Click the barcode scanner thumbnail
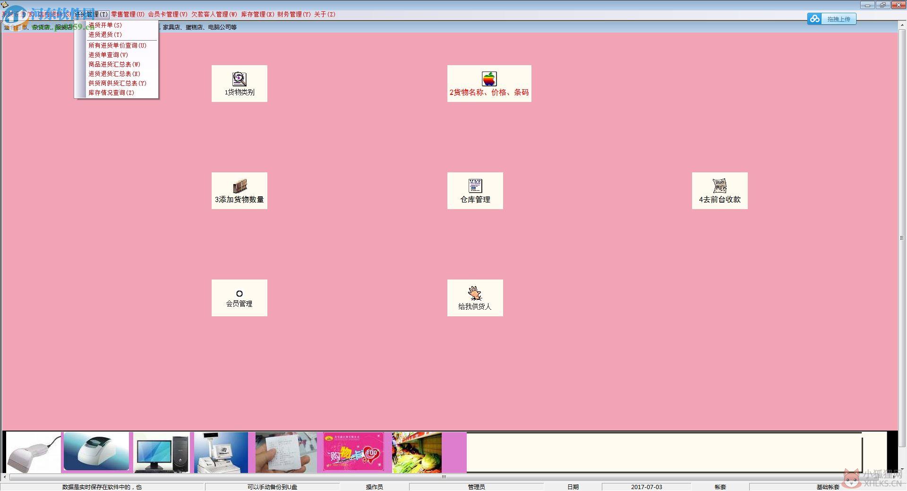 (x=34, y=452)
